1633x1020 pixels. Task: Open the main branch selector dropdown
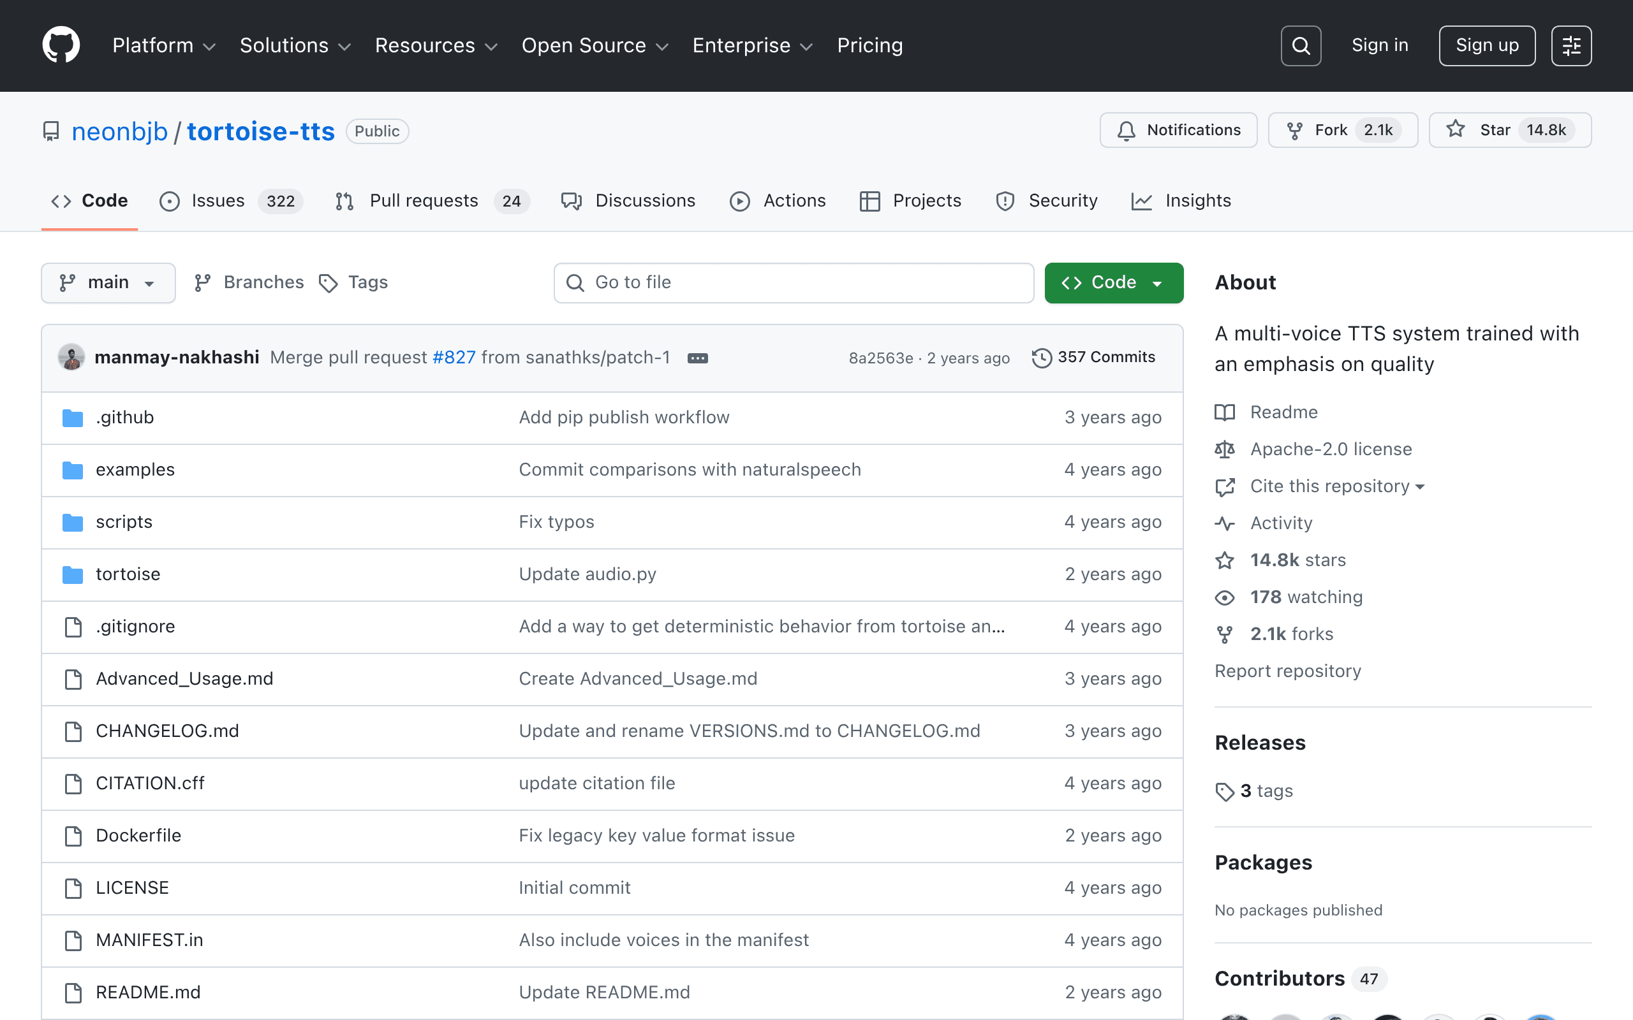[x=108, y=282]
